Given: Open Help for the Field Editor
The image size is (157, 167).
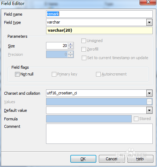Looking at the screenshot, I should point(140,159).
